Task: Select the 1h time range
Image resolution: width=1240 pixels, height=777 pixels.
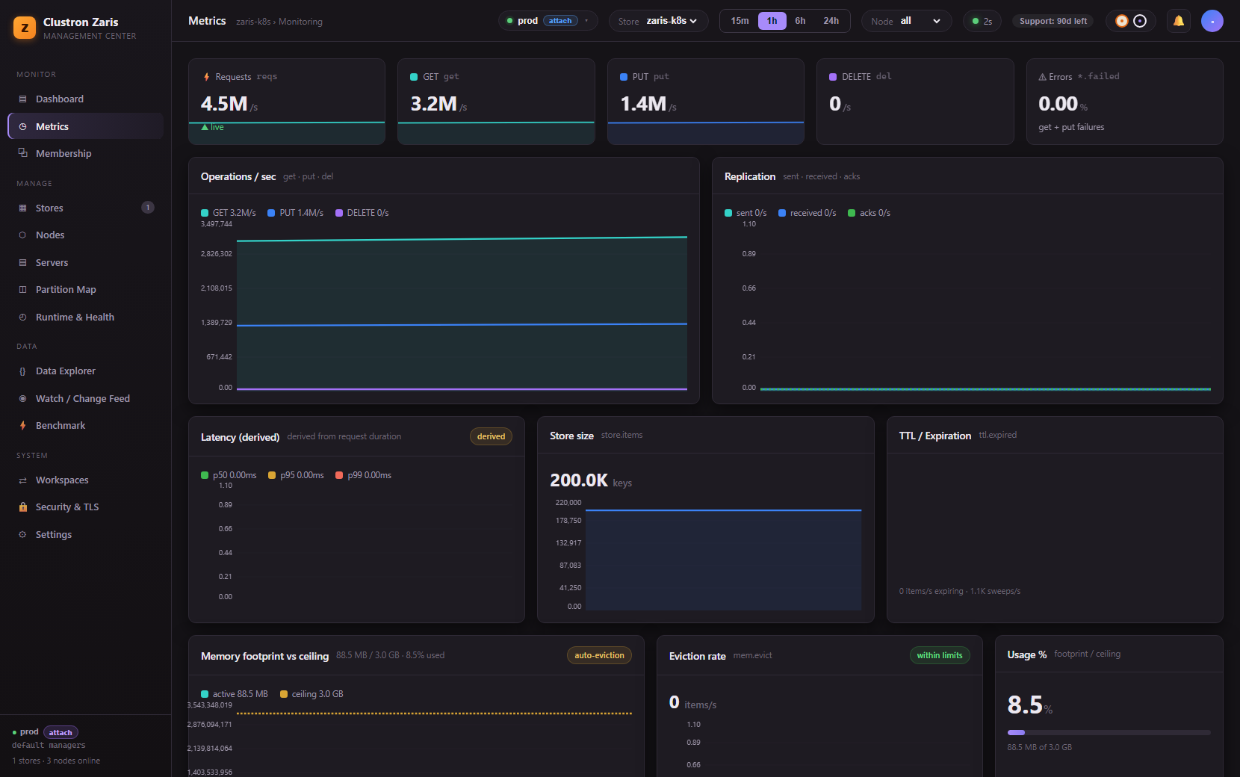Action: (x=772, y=21)
